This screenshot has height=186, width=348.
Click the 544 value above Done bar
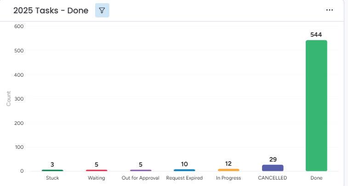pos(316,34)
